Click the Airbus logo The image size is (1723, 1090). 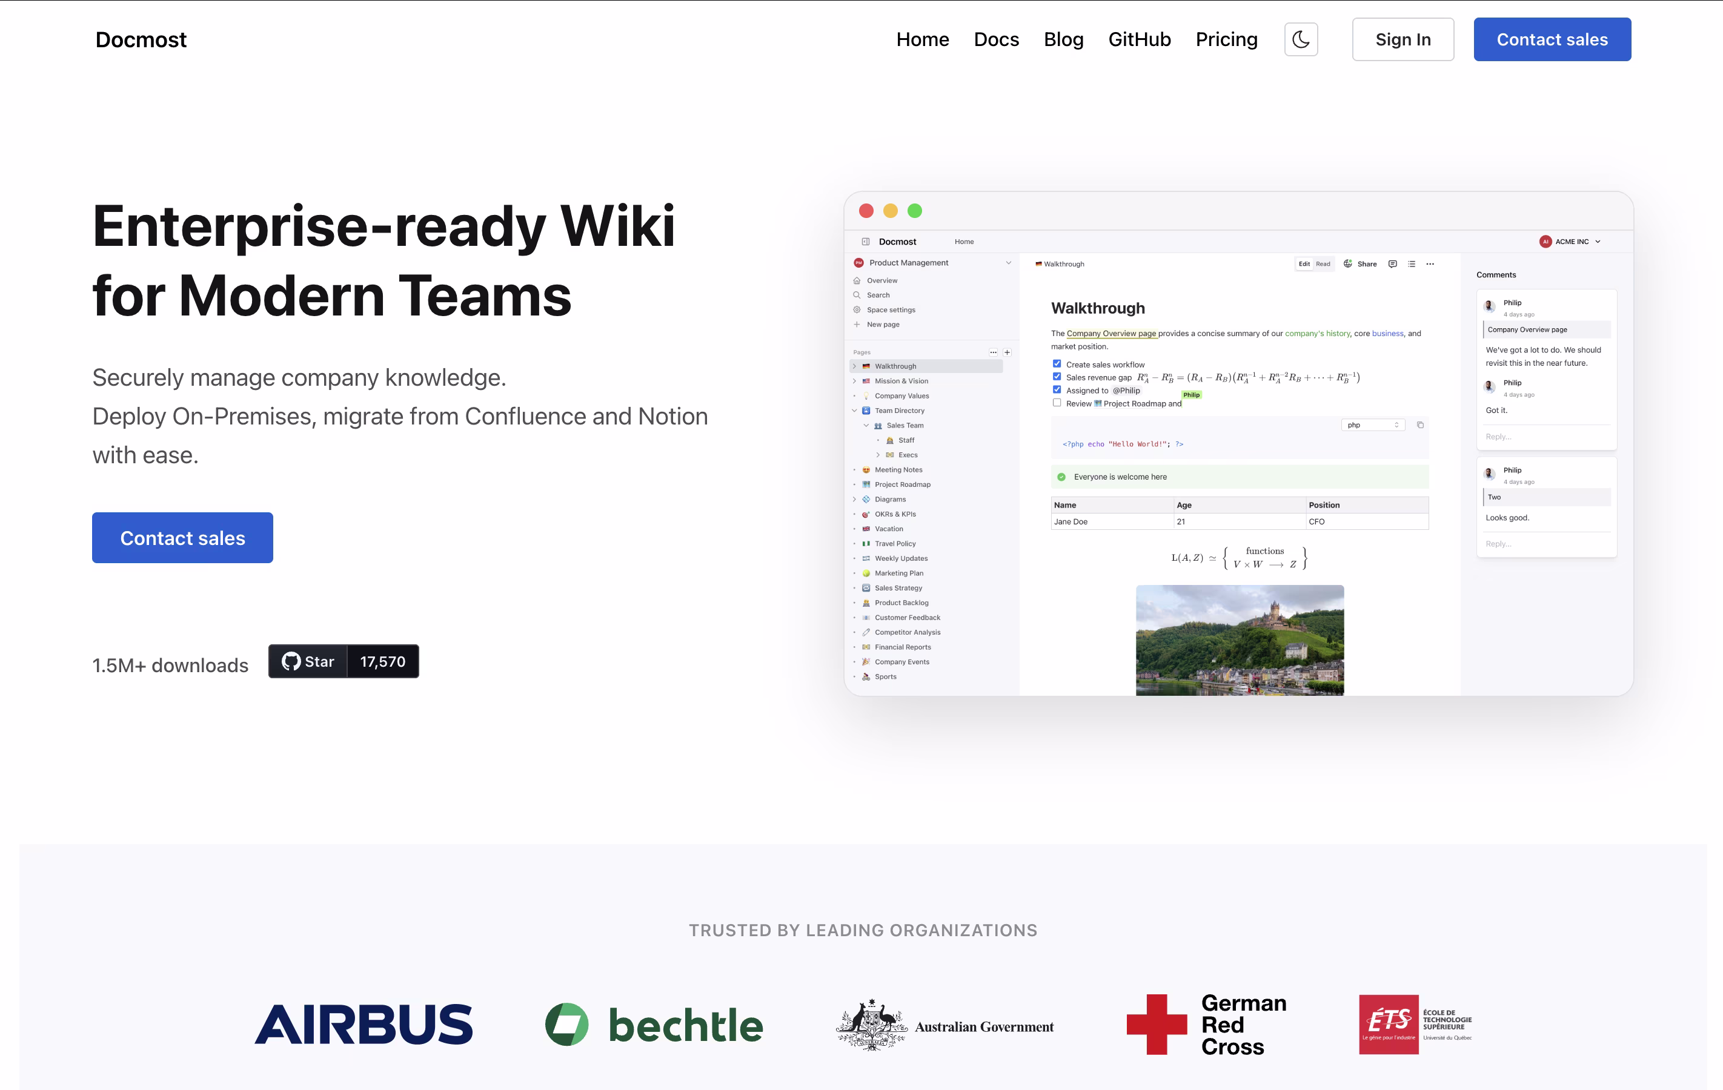(x=364, y=1024)
